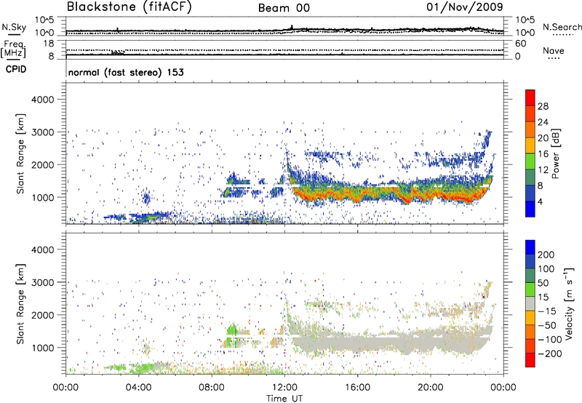
Task: Select the "50" velocity colorbar label
Action: (543, 283)
